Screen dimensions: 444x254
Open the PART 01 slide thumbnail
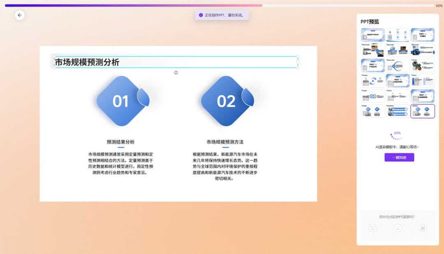coord(423,35)
